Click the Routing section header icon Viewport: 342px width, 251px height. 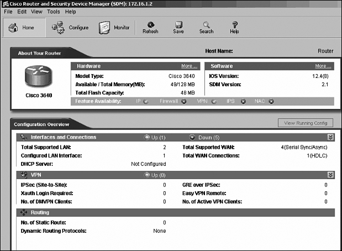point(24,212)
